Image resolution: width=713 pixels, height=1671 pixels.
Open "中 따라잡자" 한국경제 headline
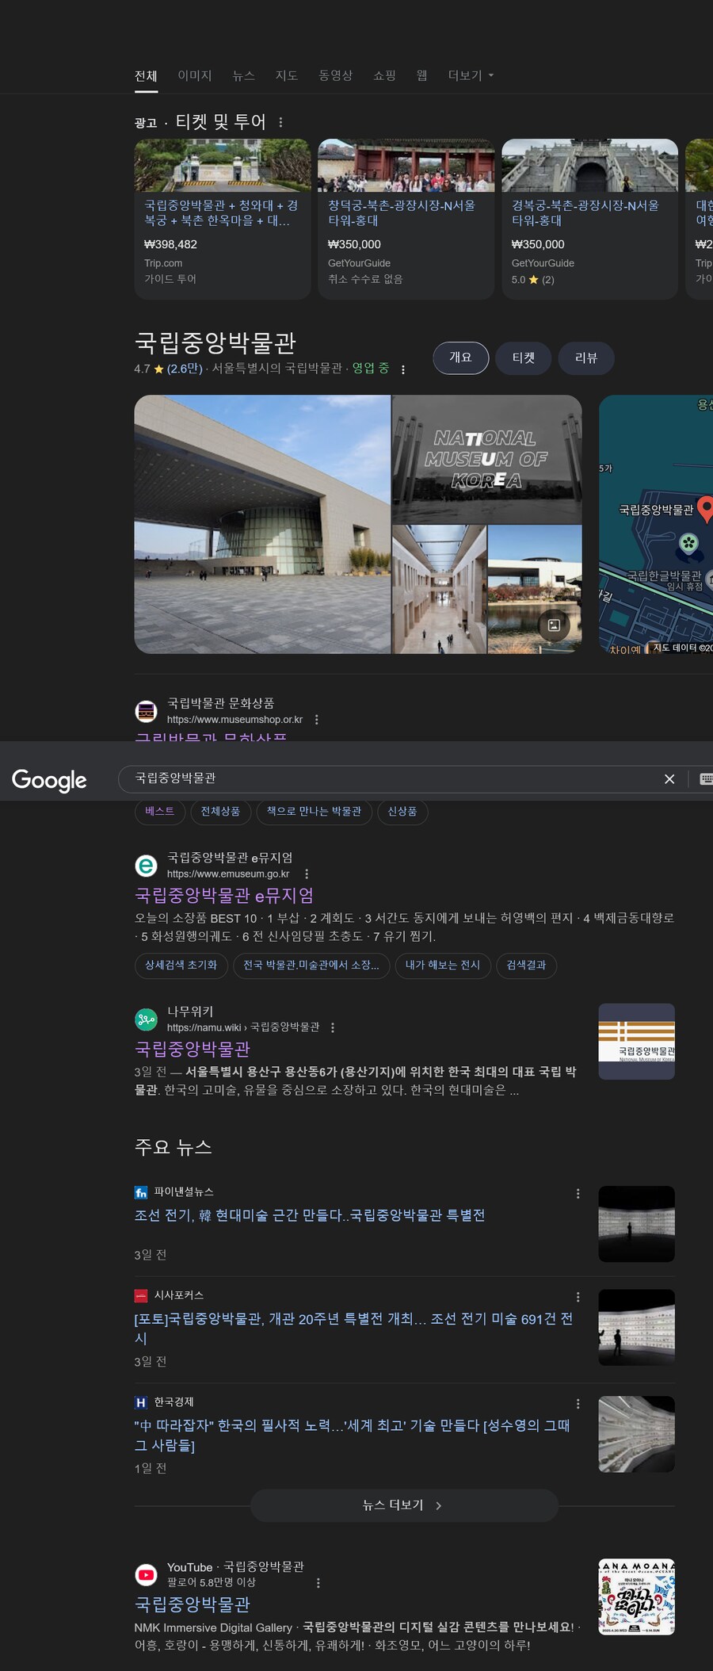tap(353, 1436)
